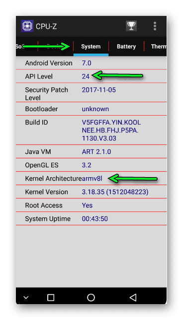Tap the Android back navigation triangle

[133, 297]
